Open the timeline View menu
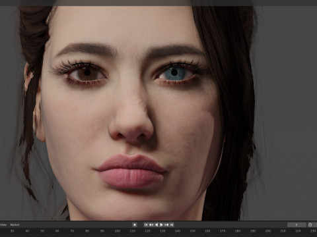 (x=3, y=224)
